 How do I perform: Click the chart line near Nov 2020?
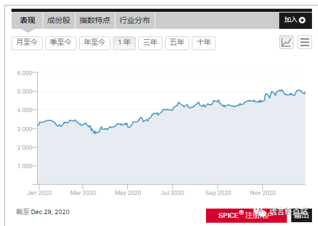pos(263,101)
